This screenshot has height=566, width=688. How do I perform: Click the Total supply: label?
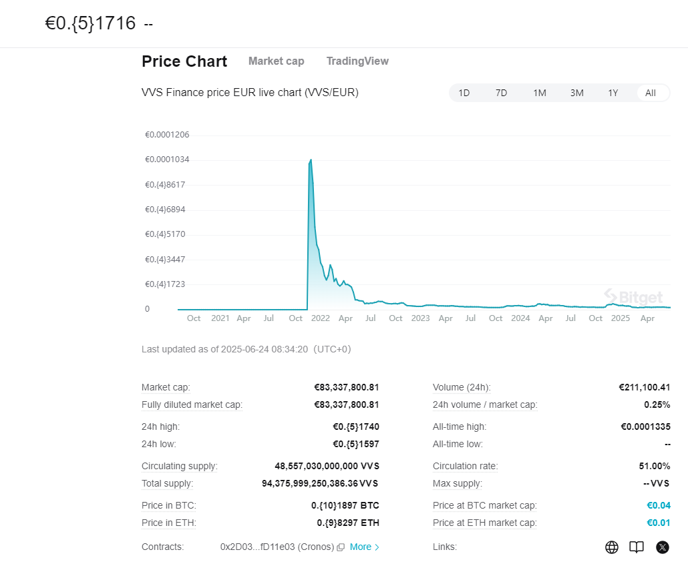pyautogui.click(x=167, y=484)
